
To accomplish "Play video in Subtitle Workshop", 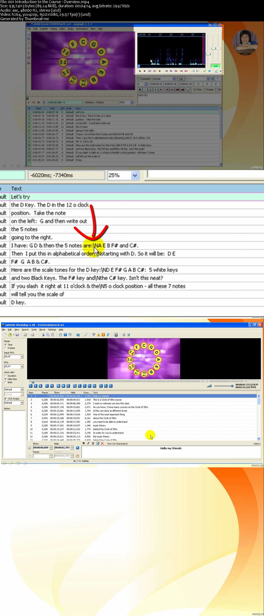I will 31,386.
